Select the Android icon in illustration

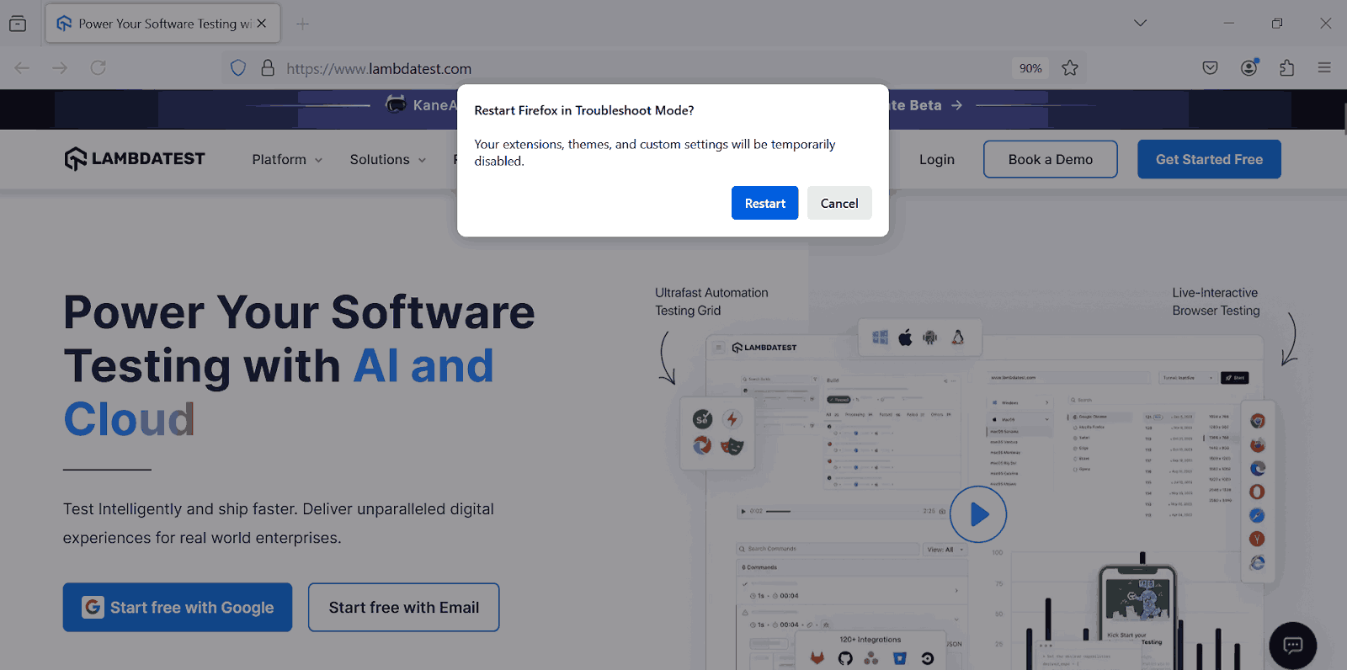(930, 338)
